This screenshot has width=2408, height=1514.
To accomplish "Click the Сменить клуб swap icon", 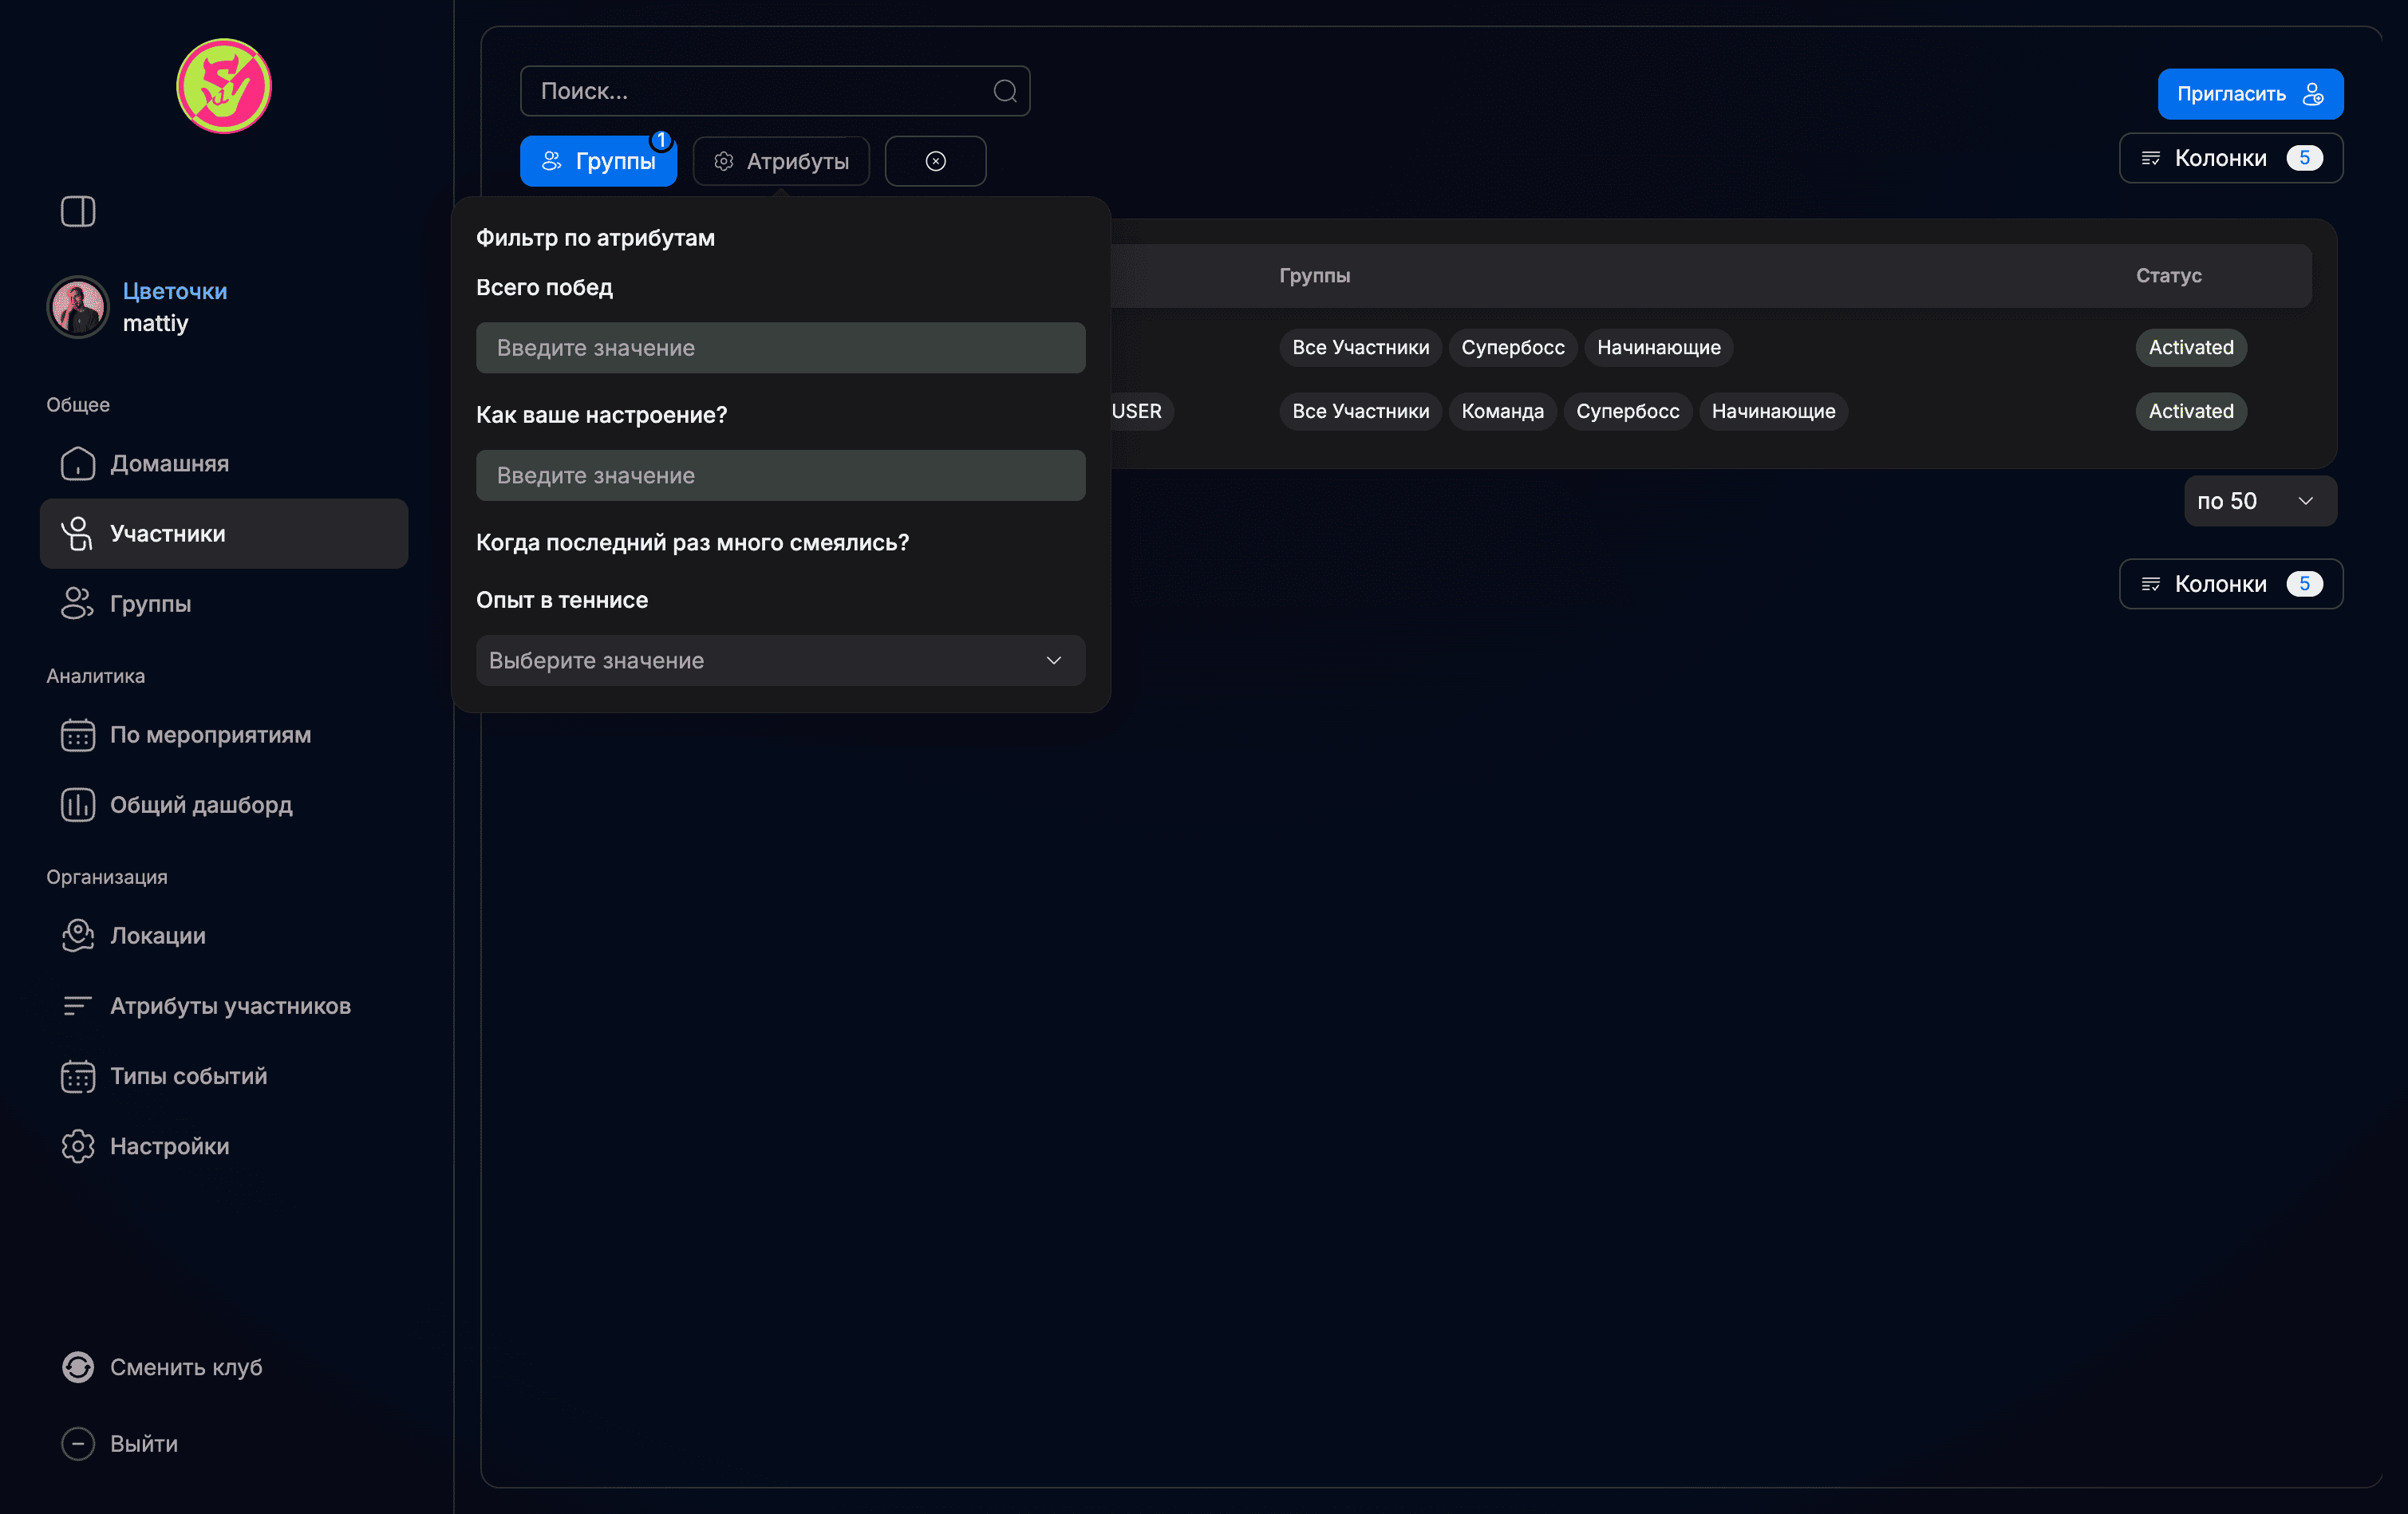I will [78, 1367].
